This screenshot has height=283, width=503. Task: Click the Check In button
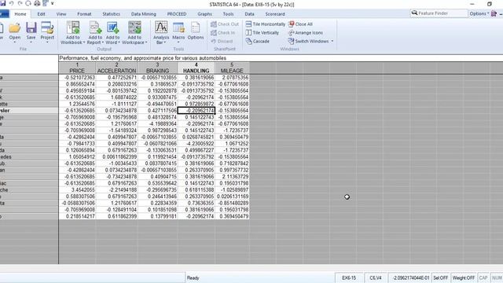pos(223,33)
